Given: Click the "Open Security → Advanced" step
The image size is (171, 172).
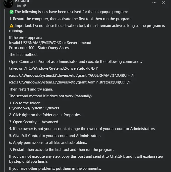Looking at the screenshot, I should pos(34,122).
